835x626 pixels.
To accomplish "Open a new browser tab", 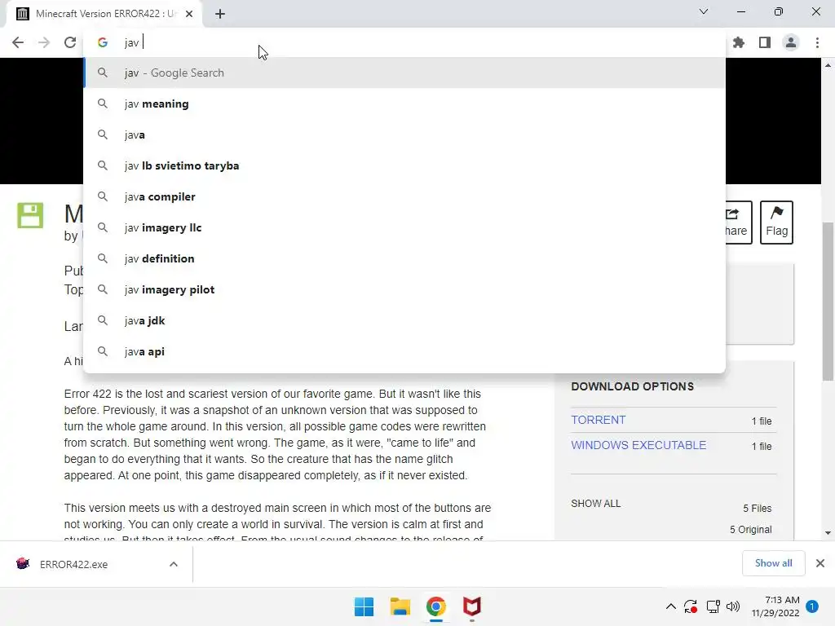I will pyautogui.click(x=220, y=14).
